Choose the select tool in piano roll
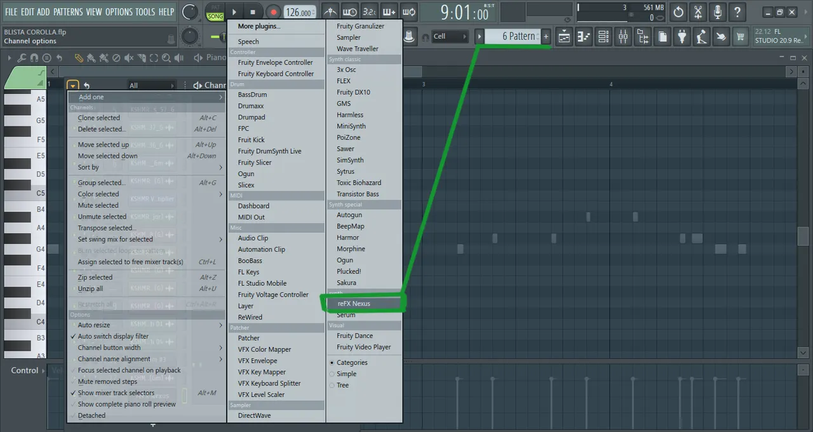Image resolution: width=813 pixels, height=432 pixels. click(x=154, y=58)
